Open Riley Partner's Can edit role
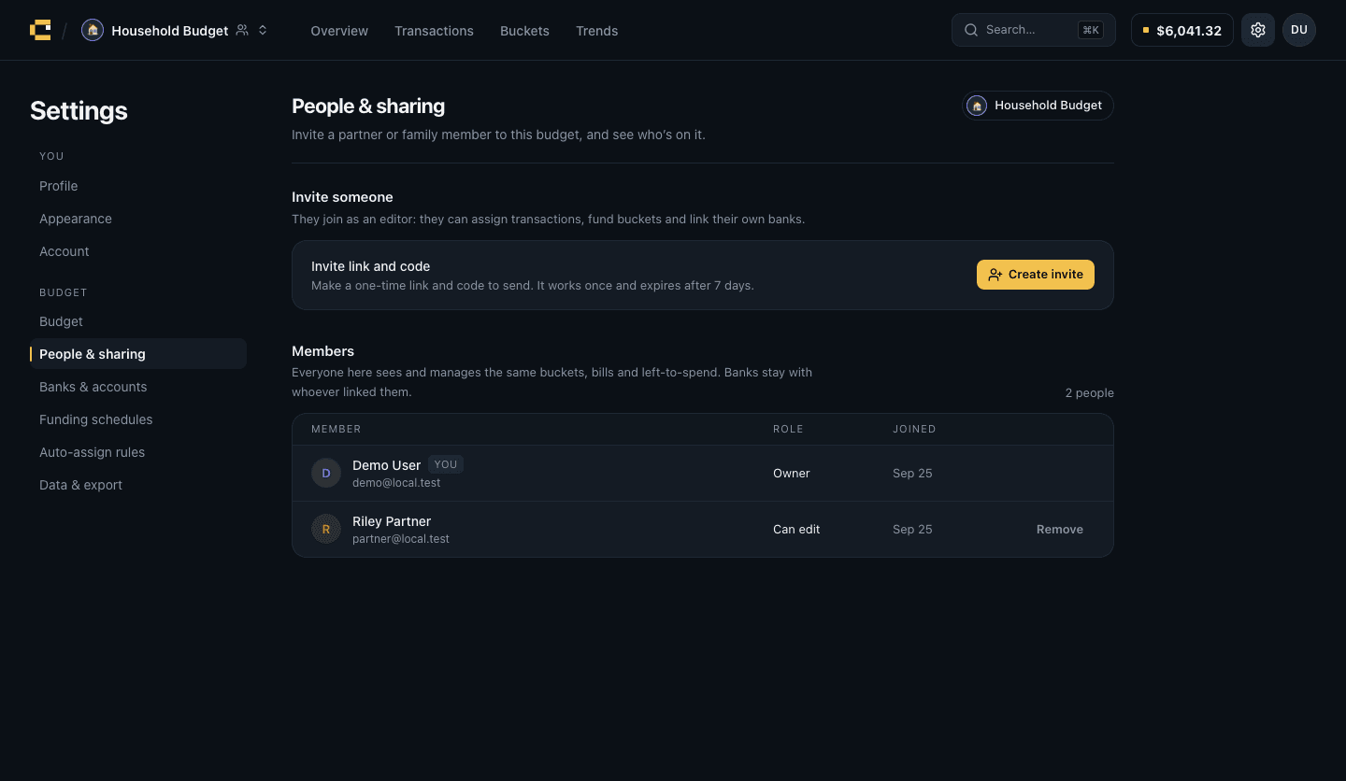 click(x=796, y=529)
